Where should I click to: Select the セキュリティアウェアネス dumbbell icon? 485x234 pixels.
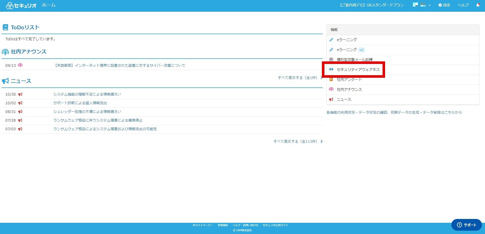(331, 69)
